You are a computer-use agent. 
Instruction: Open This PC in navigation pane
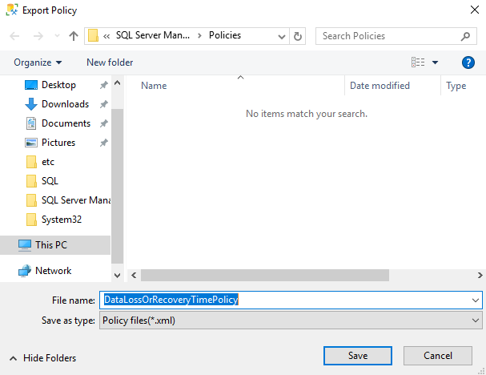[x=53, y=245]
